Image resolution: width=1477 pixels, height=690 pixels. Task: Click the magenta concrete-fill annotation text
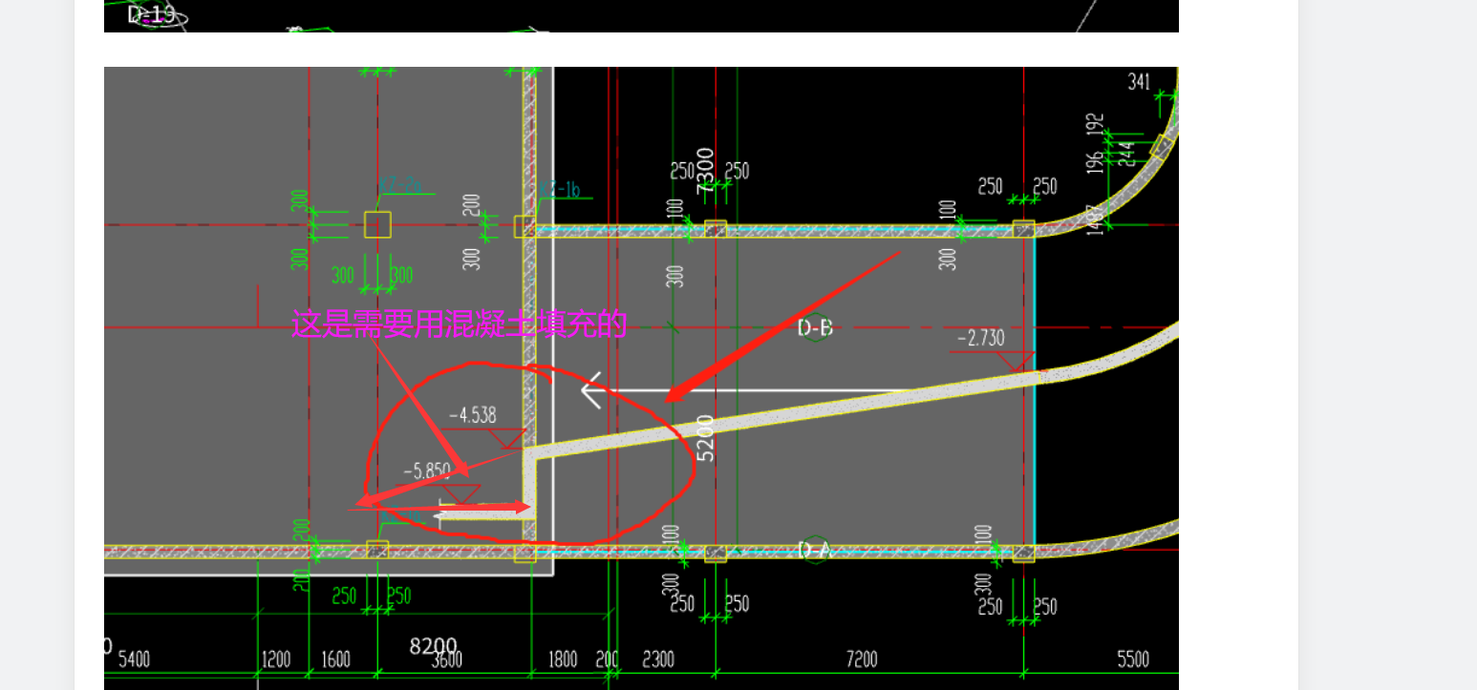pyautogui.click(x=459, y=325)
